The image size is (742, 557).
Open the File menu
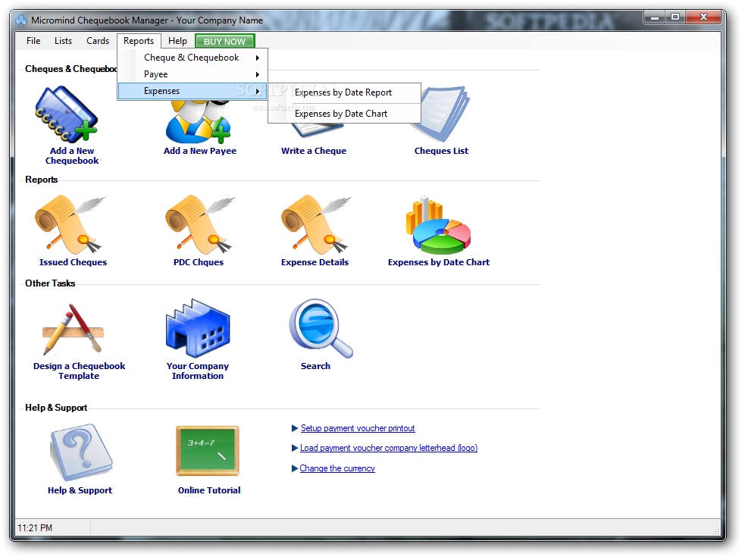click(33, 41)
